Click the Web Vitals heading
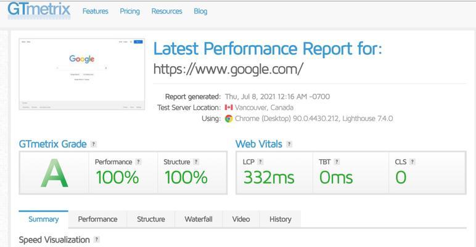The image size is (476, 247). coord(259,144)
